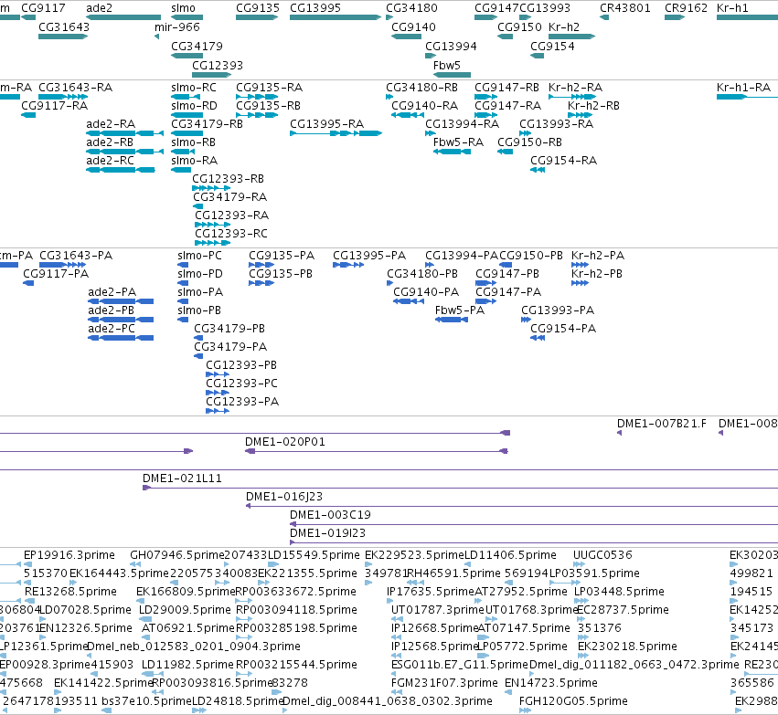The height and width of the screenshot is (715, 778).
Task: Click the ade2-RC transcript label
Action: [x=110, y=161]
